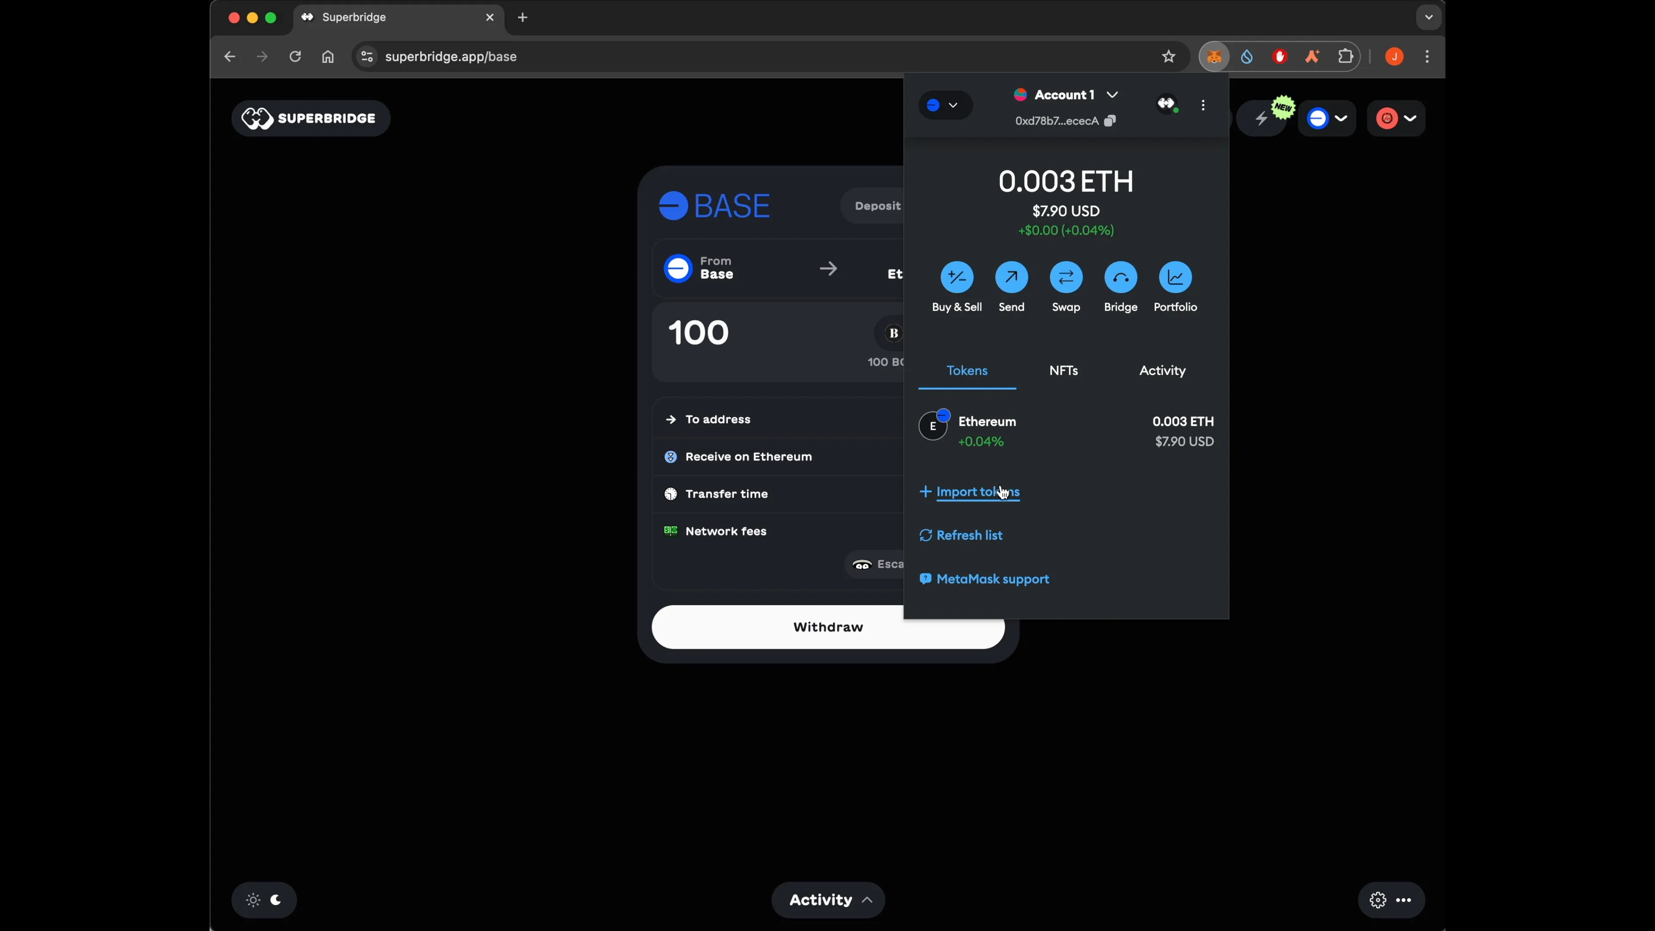
Task: Click the Superbridge logo
Action: [310, 118]
